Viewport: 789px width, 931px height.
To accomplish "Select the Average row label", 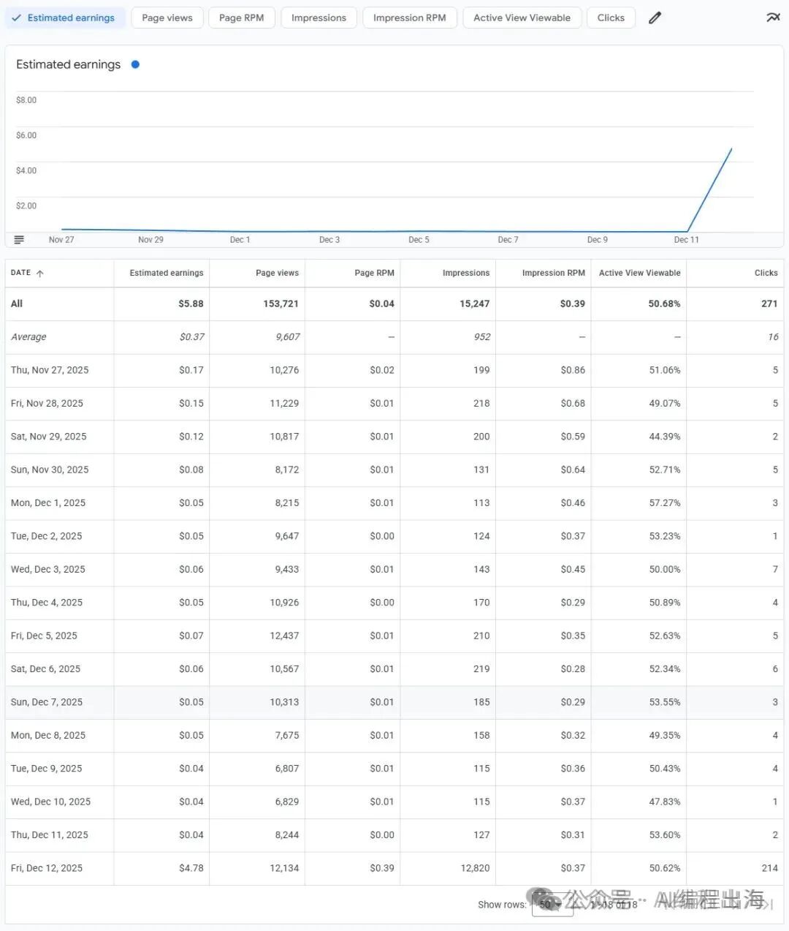I will 28,336.
